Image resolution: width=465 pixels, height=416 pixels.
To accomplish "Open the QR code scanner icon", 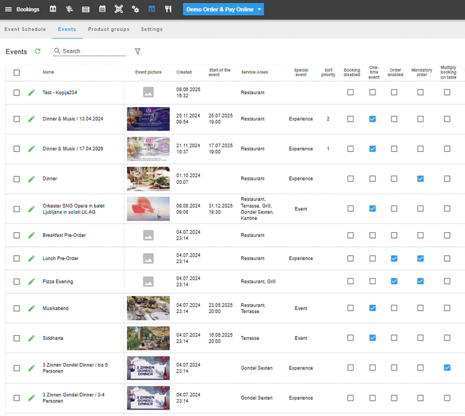I will point(119,9).
